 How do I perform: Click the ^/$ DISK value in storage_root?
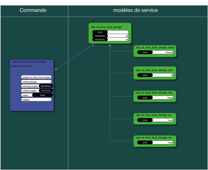pyautogui.click(x=163, y=75)
